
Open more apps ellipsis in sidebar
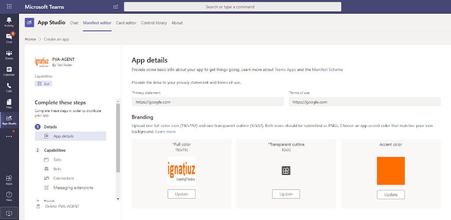pyautogui.click(x=9, y=136)
